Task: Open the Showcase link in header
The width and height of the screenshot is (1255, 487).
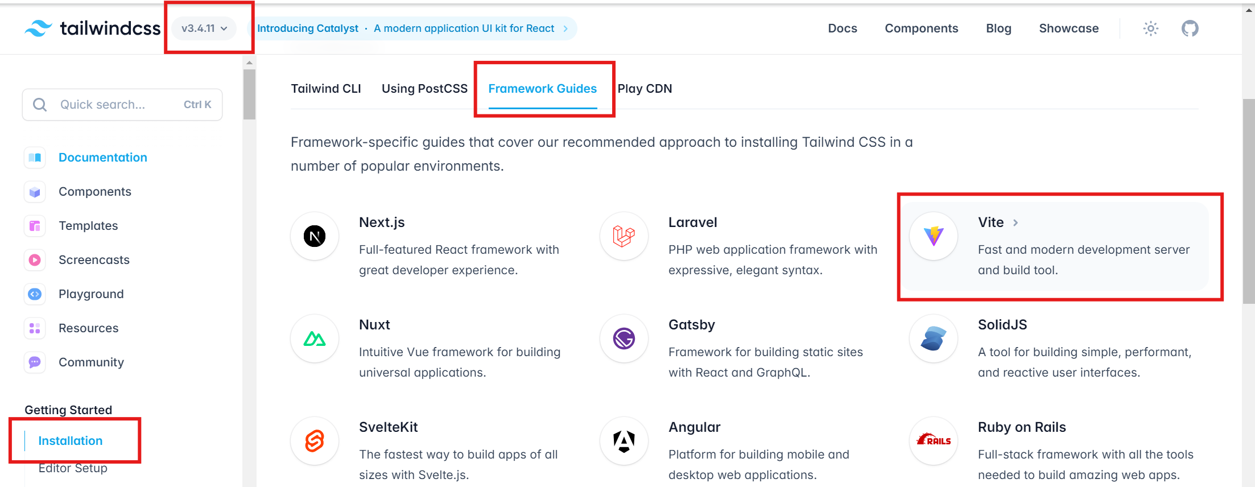Action: pos(1068,28)
